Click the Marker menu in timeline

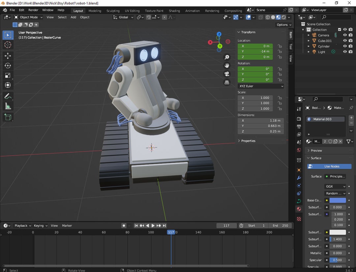[x=67, y=226]
